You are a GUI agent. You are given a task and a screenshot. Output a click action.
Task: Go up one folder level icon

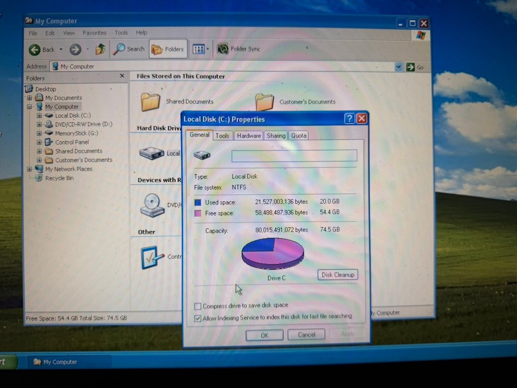100,49
